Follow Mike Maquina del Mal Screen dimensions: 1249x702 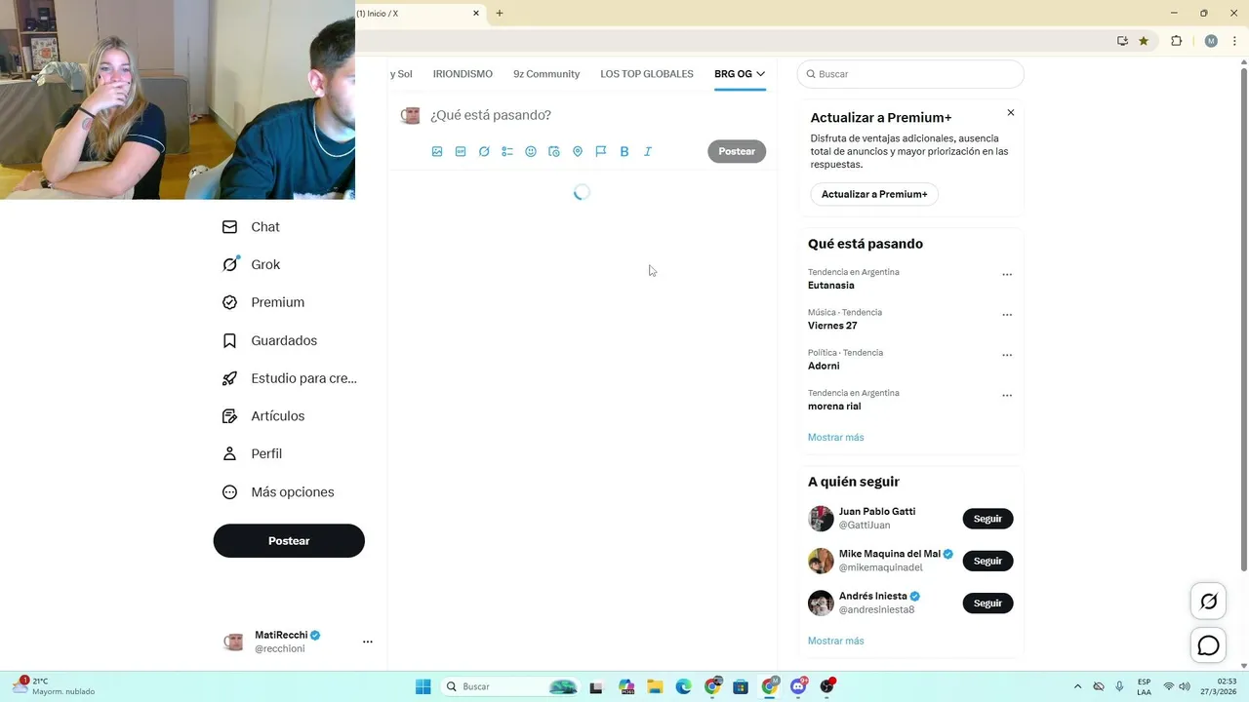[987, 561]
